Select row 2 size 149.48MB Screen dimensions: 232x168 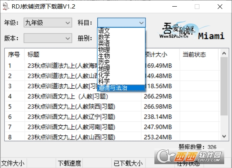pyautogui.click(x=158, y=76)
